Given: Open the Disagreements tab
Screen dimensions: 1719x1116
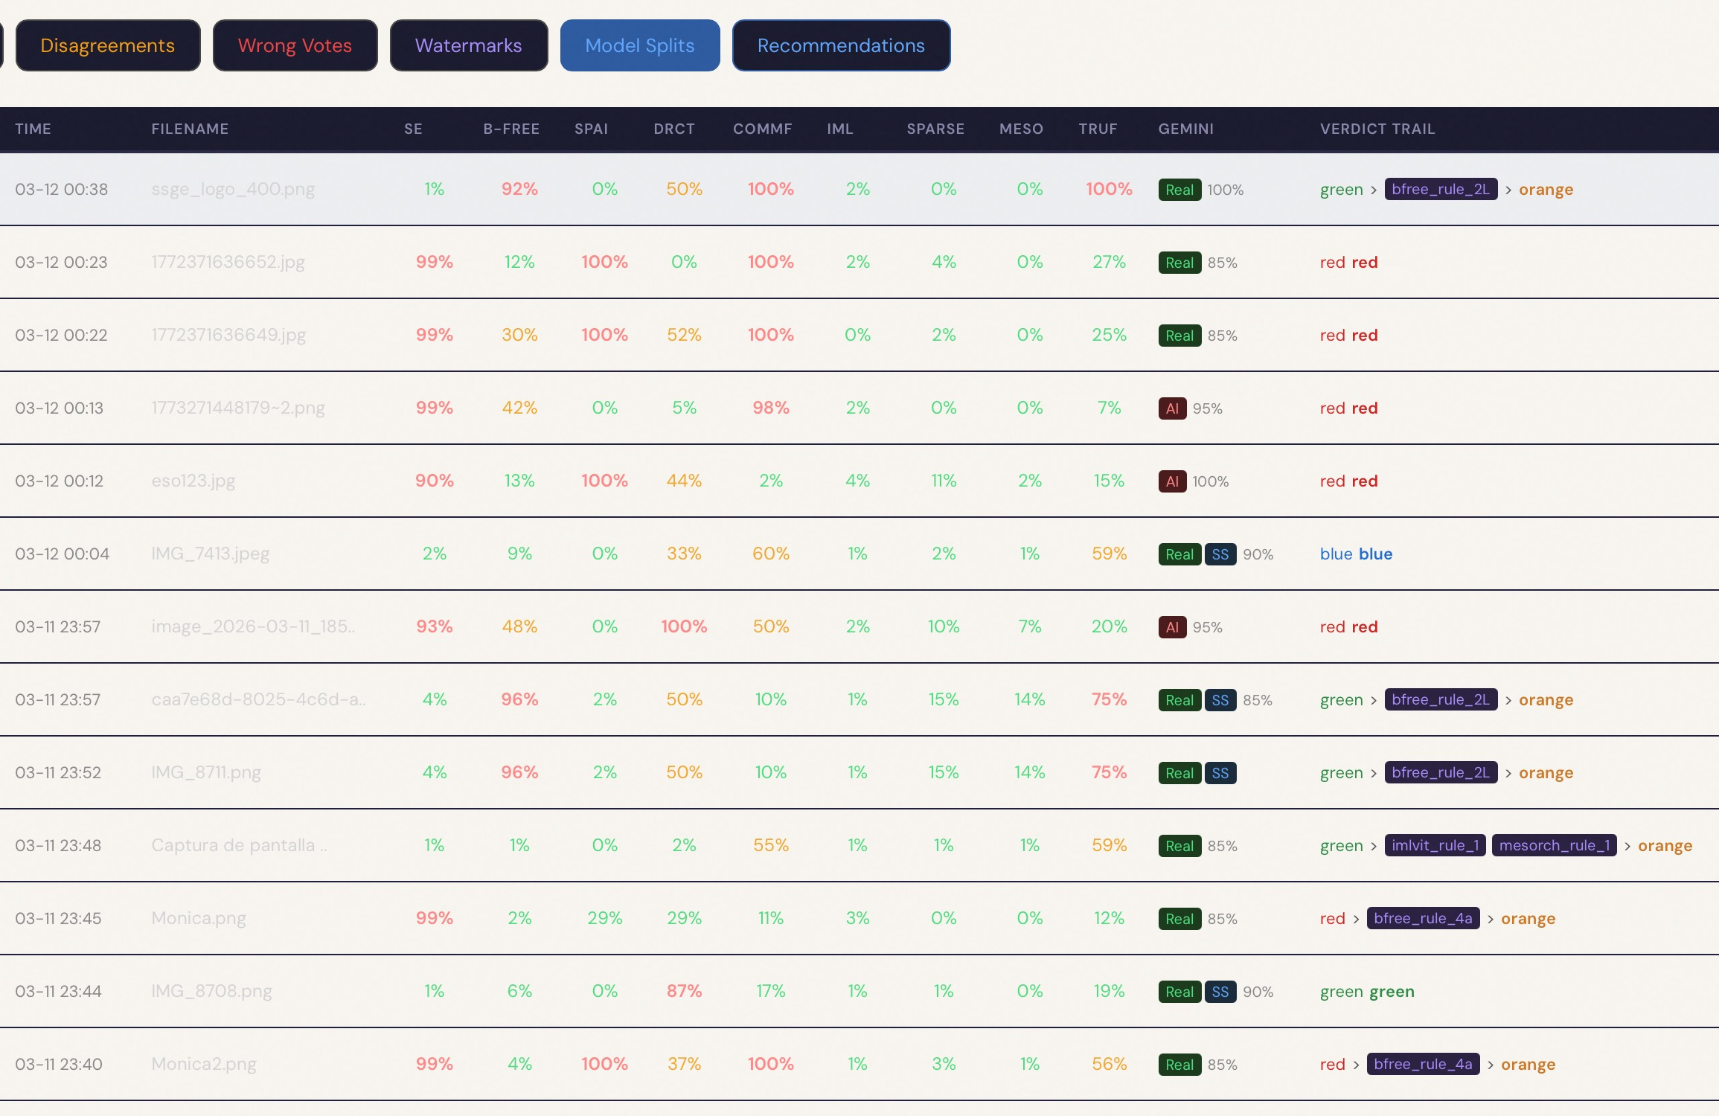Looking at the screenshot, I should 107,45.
